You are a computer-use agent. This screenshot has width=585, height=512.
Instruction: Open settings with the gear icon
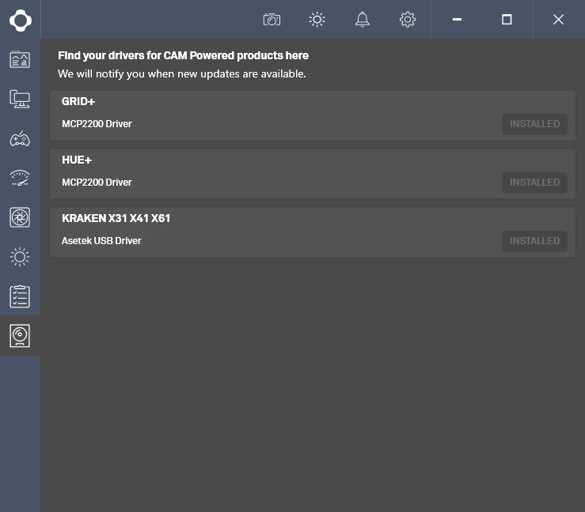point(408,20)
